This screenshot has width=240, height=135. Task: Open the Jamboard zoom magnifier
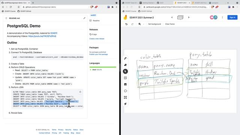(139, 24)
